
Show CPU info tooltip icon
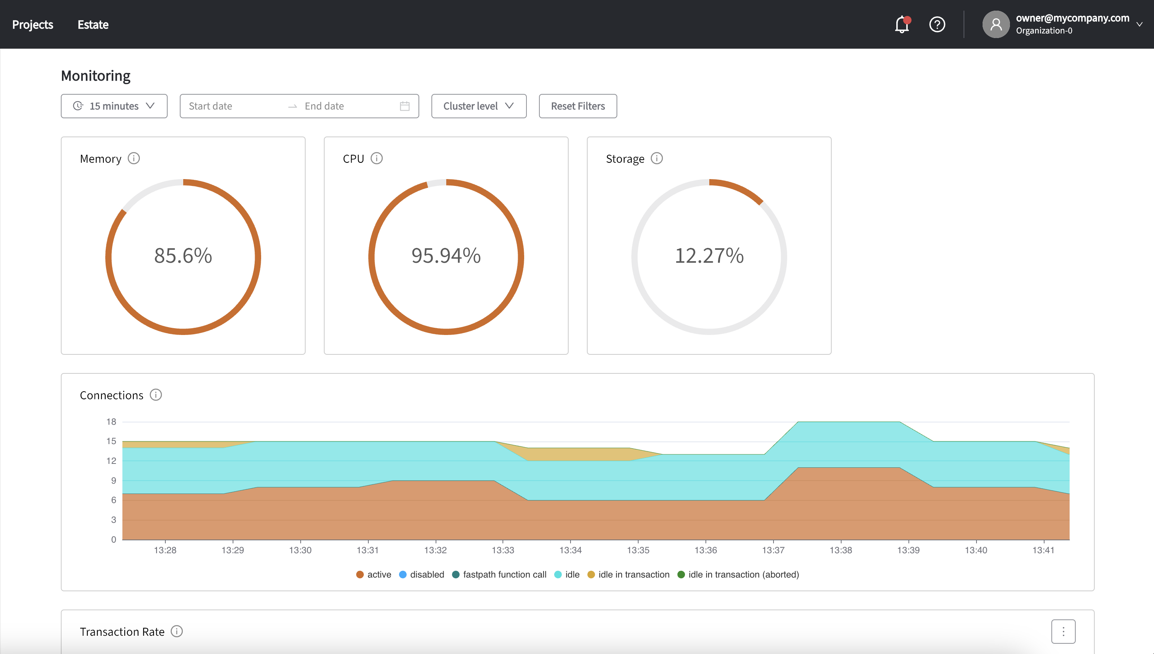click(377, 159)
